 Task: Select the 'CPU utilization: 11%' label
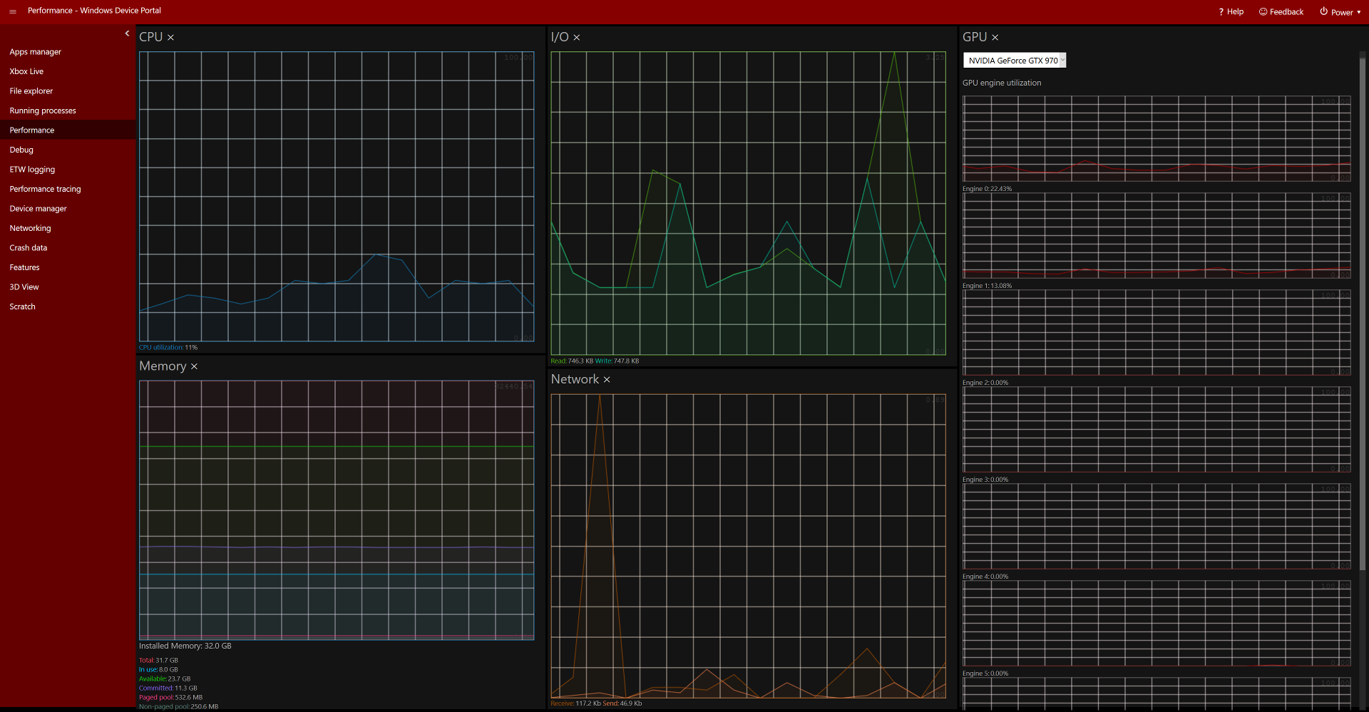tap(168, 348)
